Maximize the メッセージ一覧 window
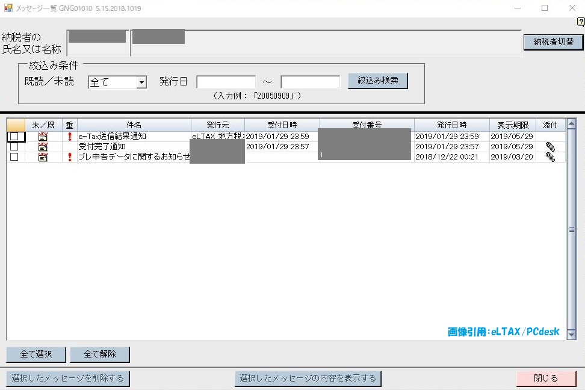The width and height of the screenshot is (585, 390). 545,8
